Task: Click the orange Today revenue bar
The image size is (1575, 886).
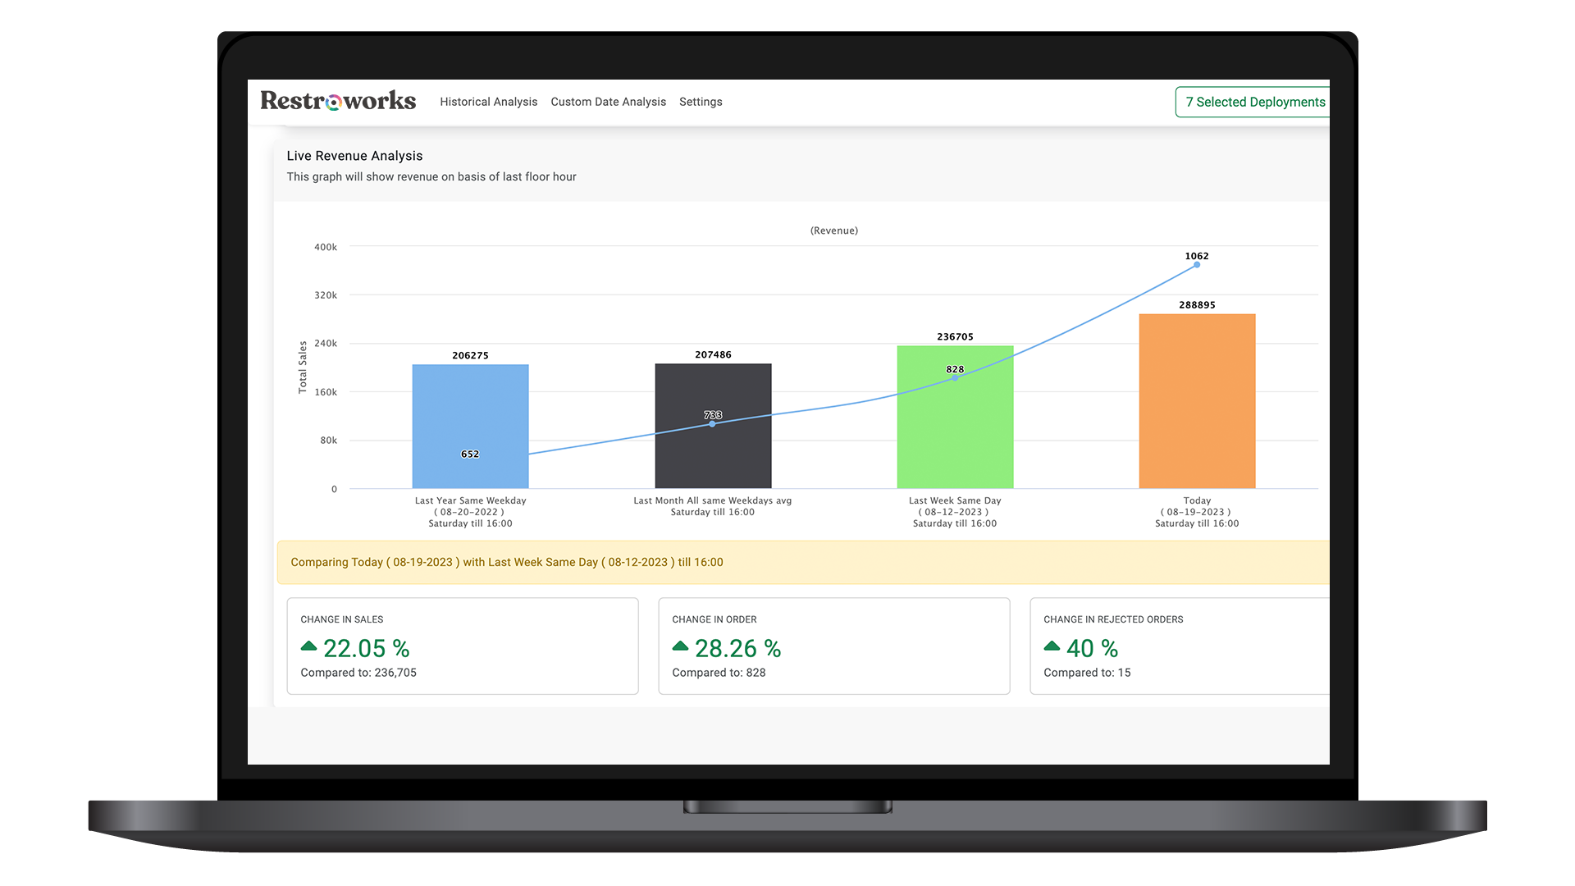Action: coord(1197,401)
